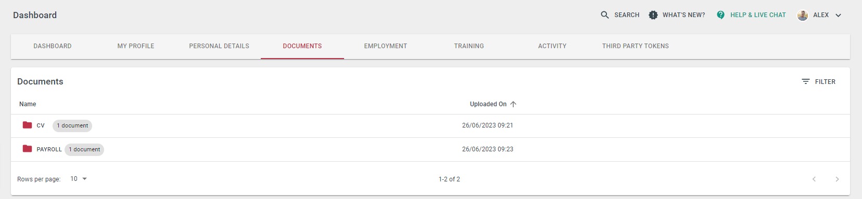Open the CV folder icon
Viewport: 862px width, 199px height.
point(28,125)
